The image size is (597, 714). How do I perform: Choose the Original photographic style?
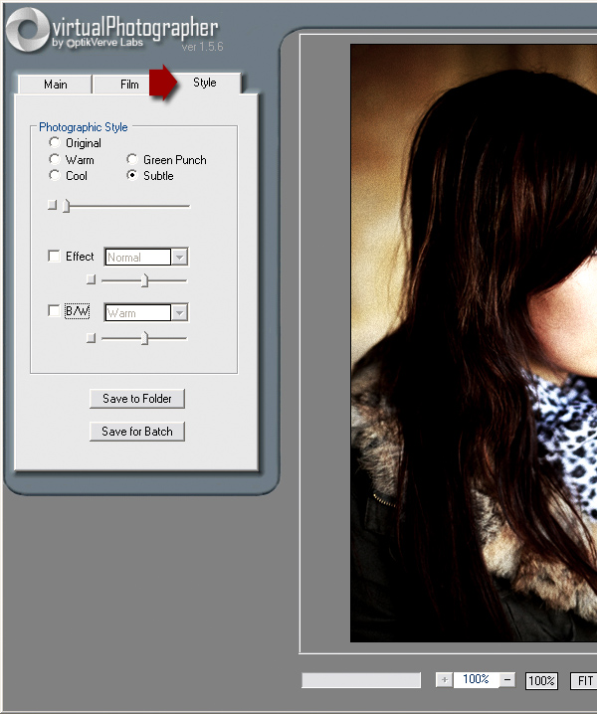pos(55,142)
